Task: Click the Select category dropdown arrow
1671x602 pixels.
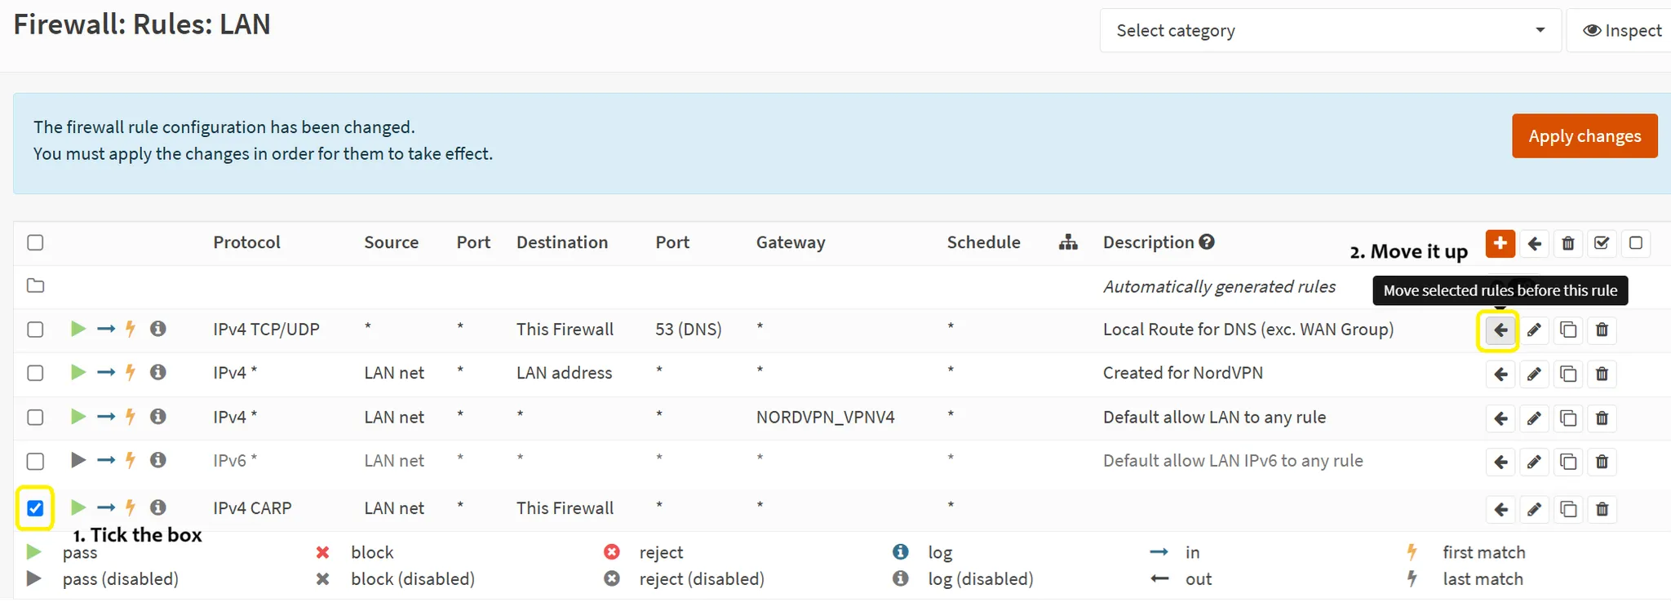Action: click(x=1540, y=30)
